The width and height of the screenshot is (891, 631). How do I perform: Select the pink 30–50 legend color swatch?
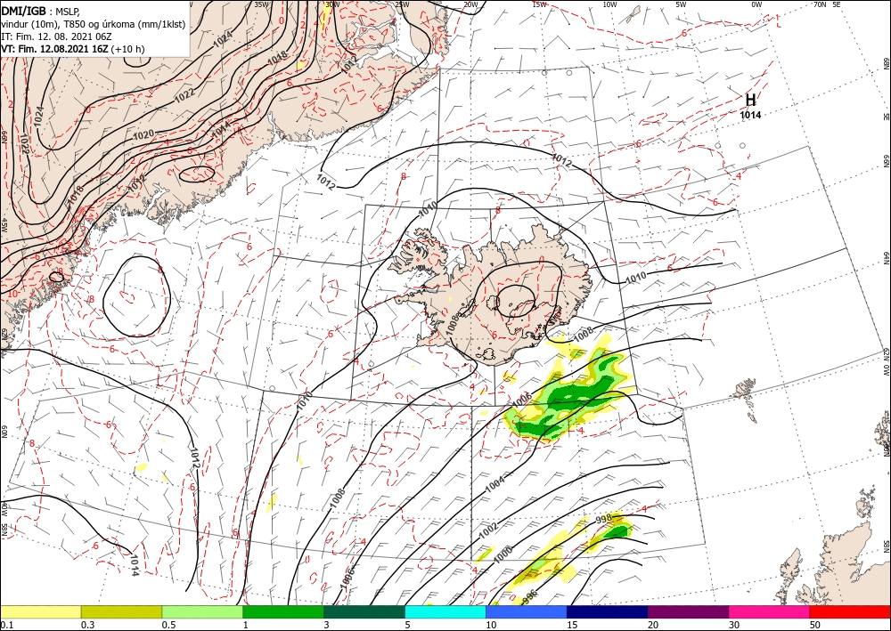770,611
